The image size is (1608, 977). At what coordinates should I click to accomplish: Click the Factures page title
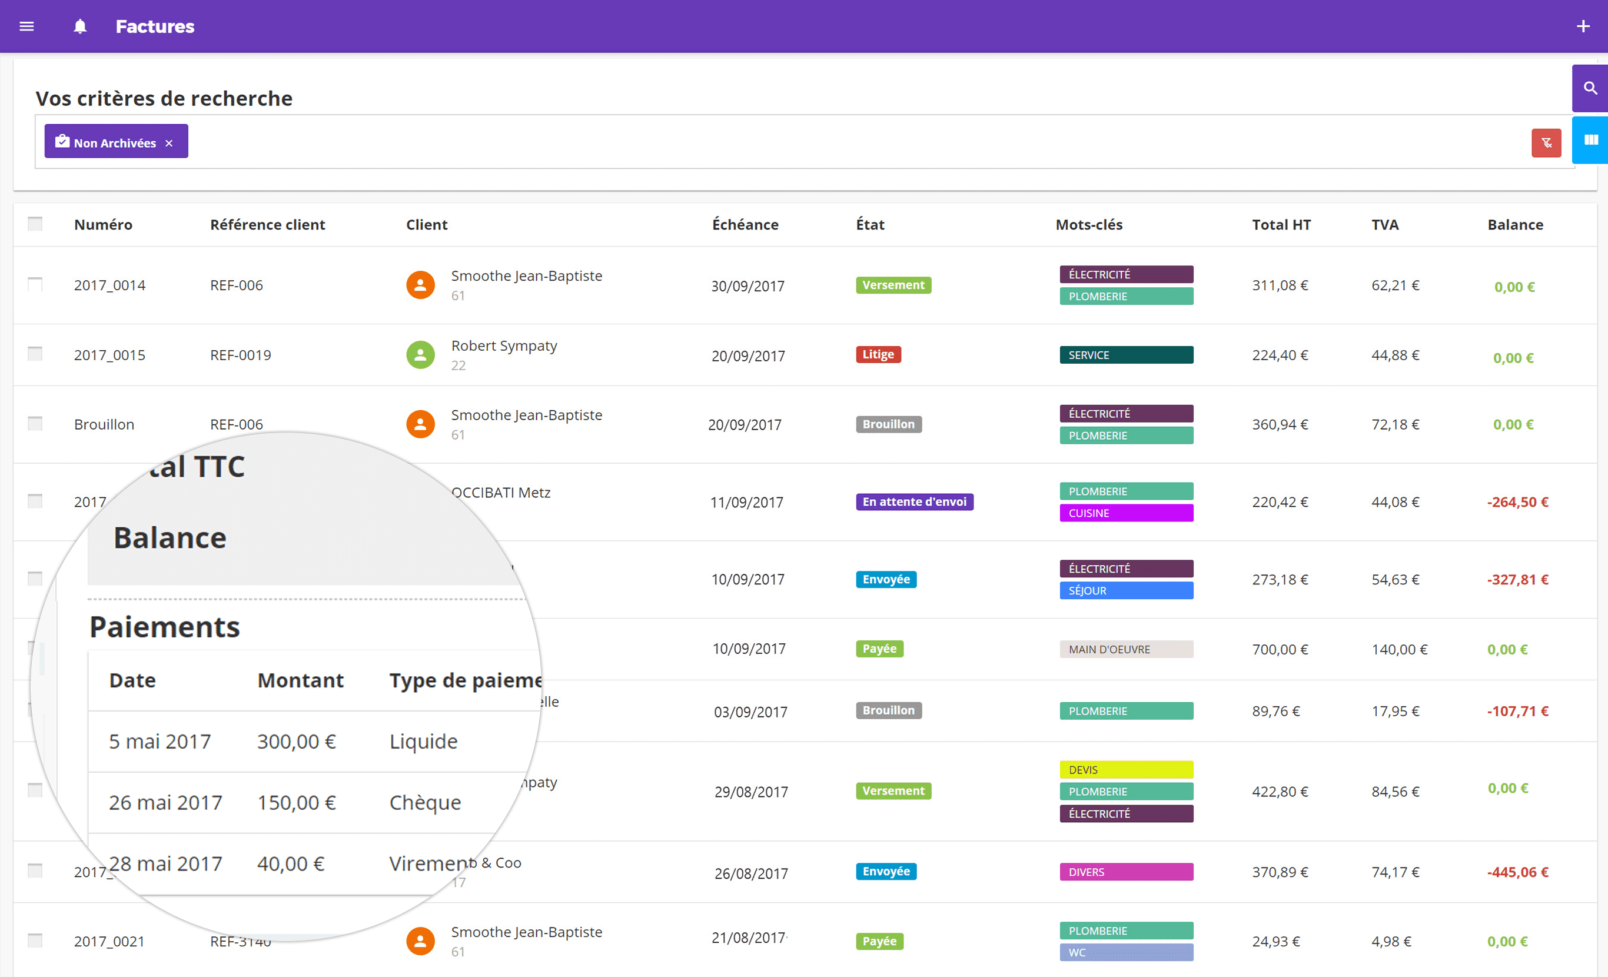pos(155,26)
